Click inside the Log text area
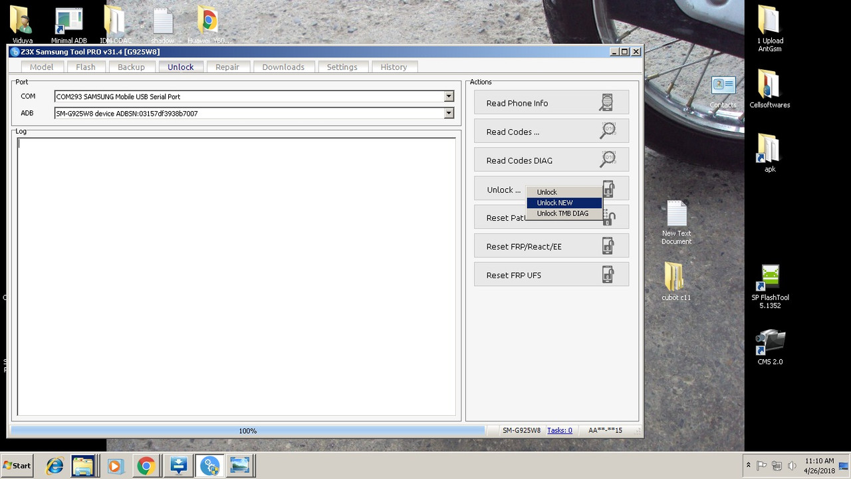This screenshot has height=479, width=851. pyautogui.click(x=236, y=276)
